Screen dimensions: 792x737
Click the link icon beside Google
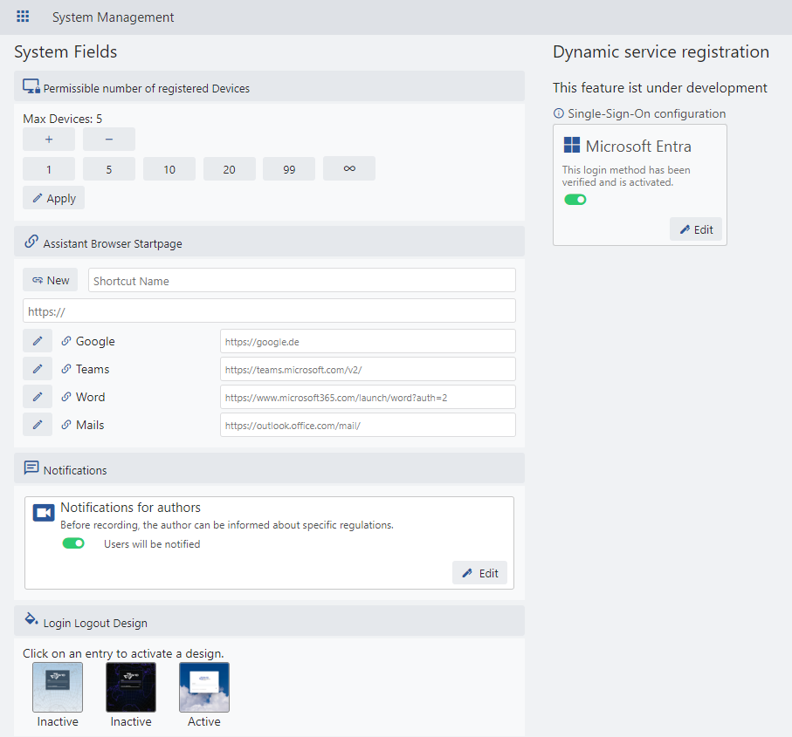66,341
